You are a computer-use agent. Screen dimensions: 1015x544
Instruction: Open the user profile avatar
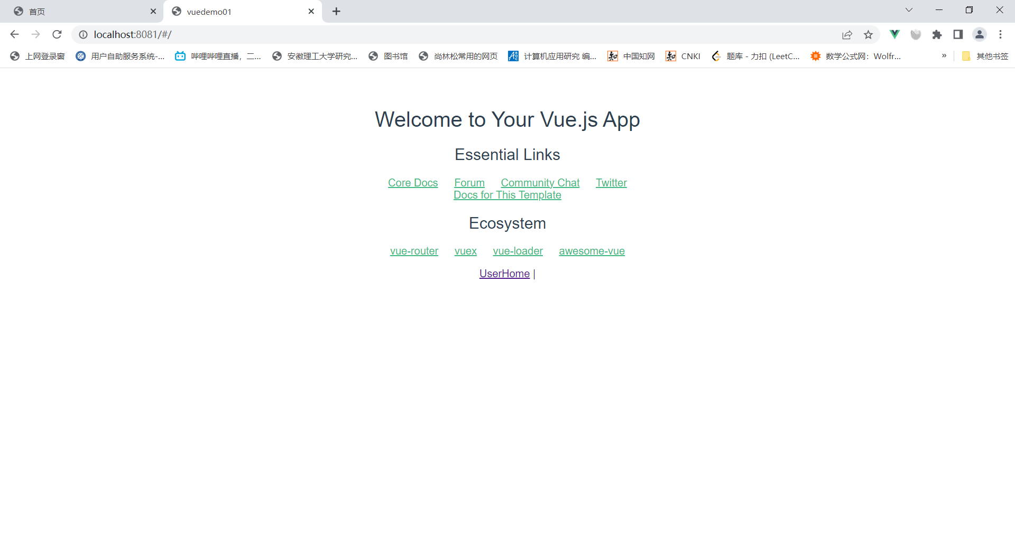(980, 34)
